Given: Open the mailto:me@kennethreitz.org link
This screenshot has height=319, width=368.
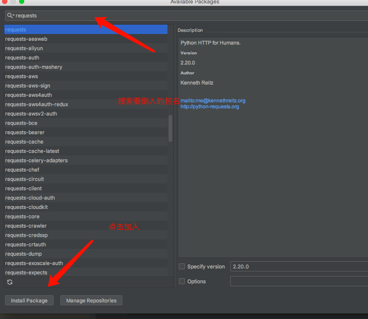Looking at the screenshot, I should click(213, 101).
